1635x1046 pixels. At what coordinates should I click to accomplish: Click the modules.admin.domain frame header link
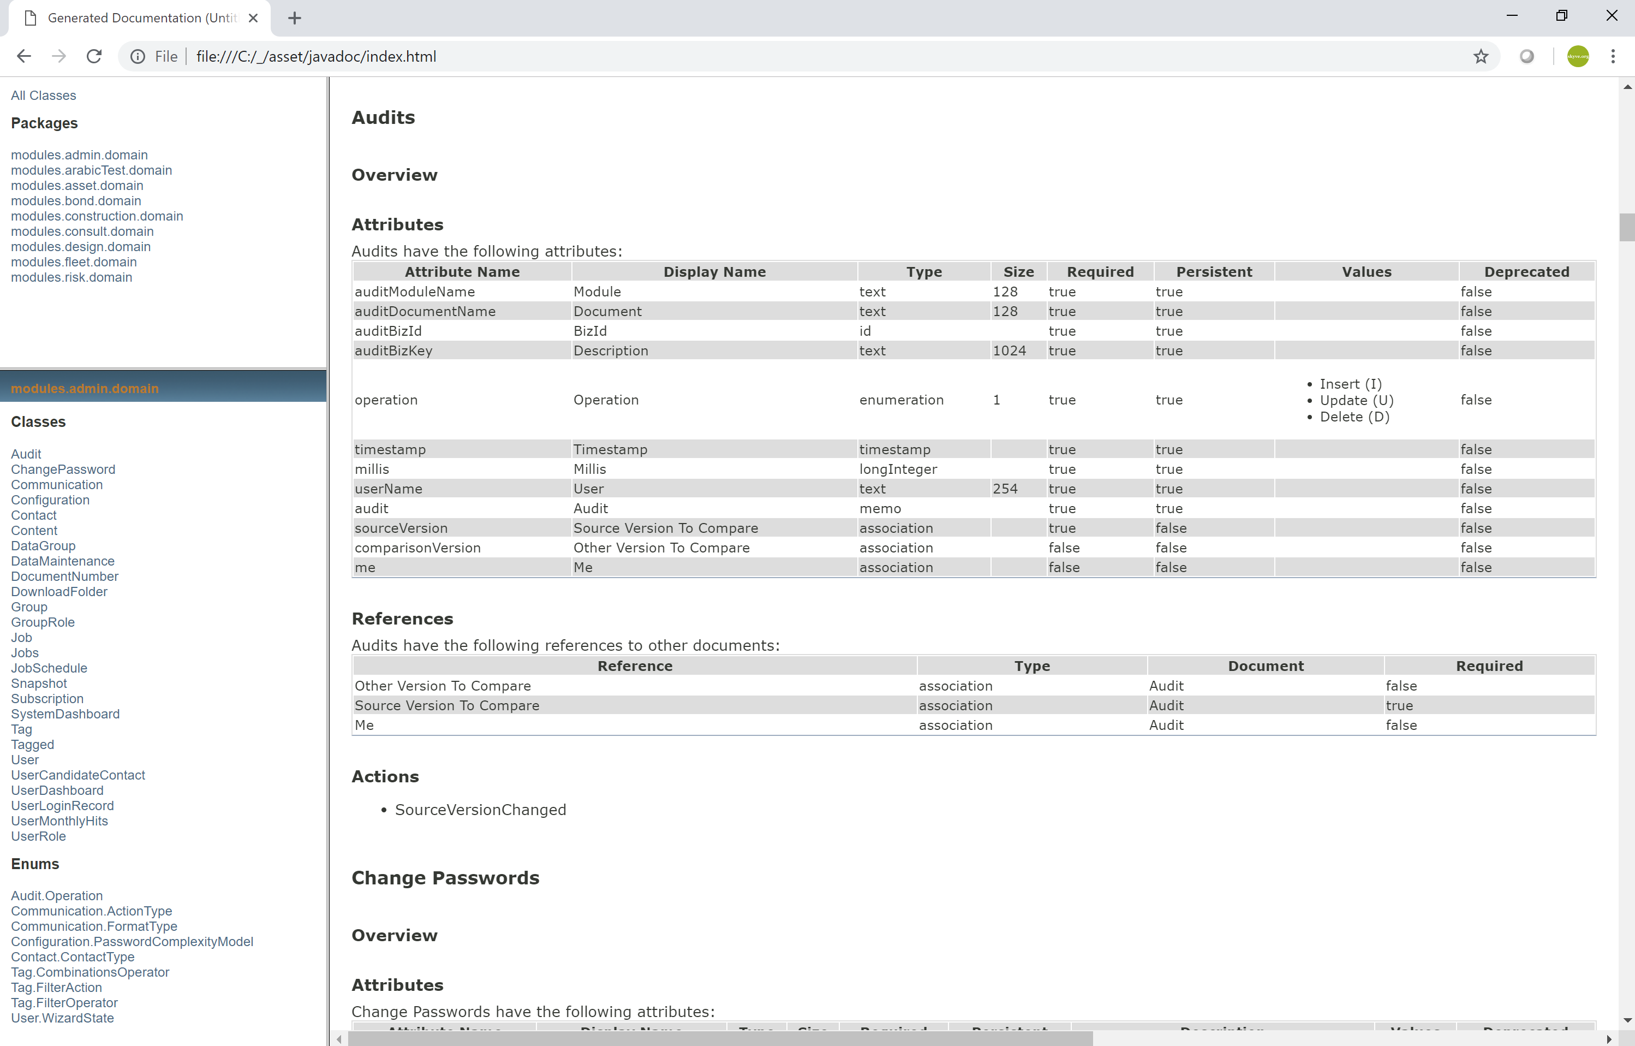coord(85,389)
